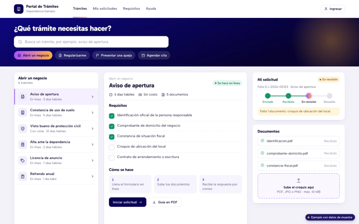Open the Mis solicitudes tab
This screenshot has height=224, width=359.
click(x=105, y=9)
